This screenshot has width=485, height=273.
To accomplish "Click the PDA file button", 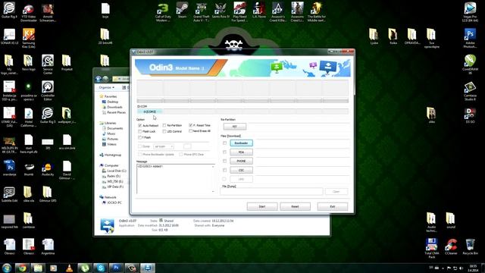I will [x=241, y=152].
